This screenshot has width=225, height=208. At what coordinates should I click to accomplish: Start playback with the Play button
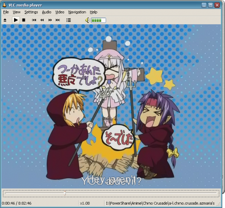16,20
